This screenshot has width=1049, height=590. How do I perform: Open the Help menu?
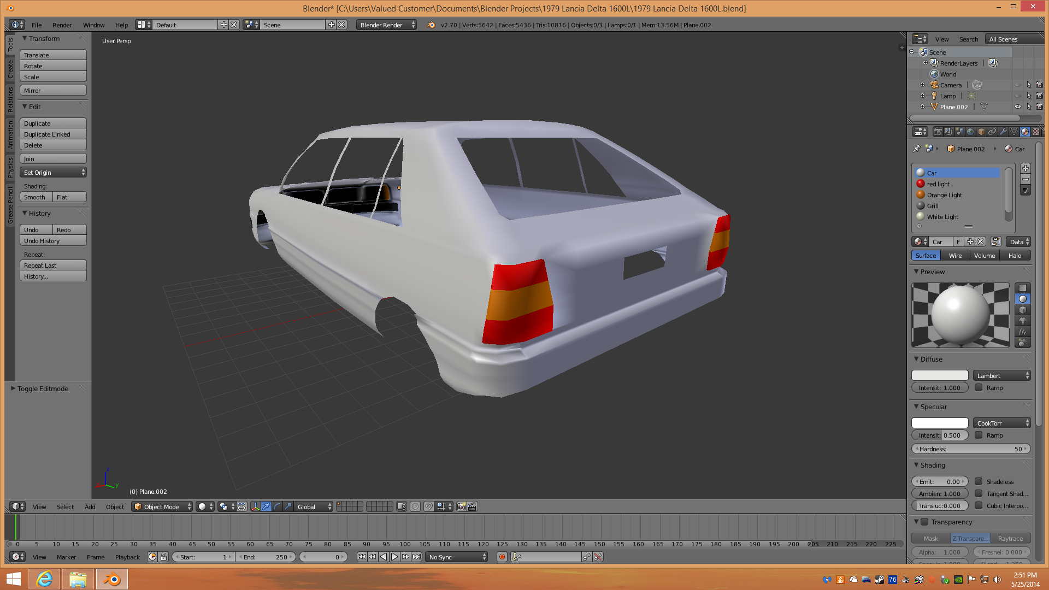click(x=121, y=25)
